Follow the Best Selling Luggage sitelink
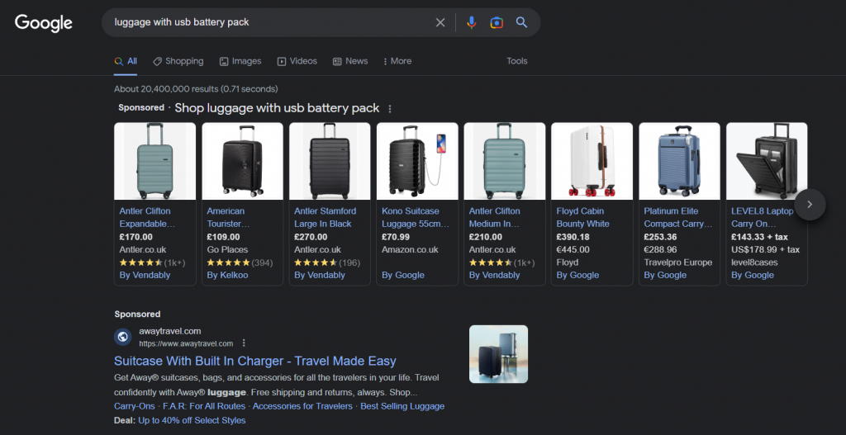This screenshot has width=846, height=435. 402,406
